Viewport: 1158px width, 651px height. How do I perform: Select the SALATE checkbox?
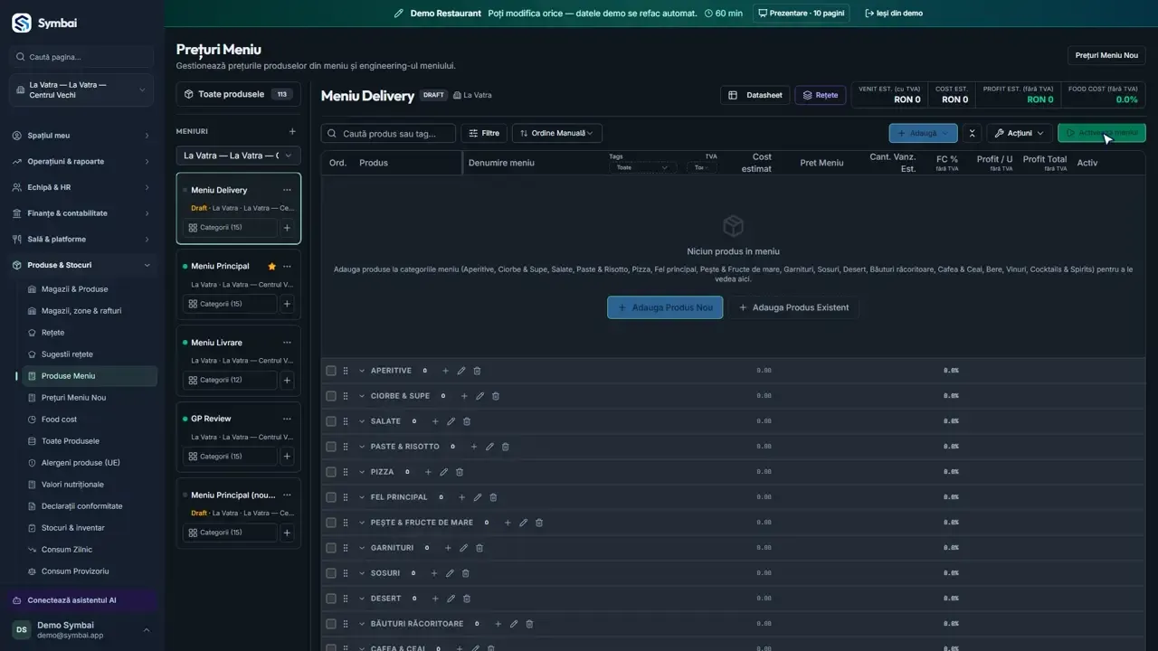[x=331, y=421]
